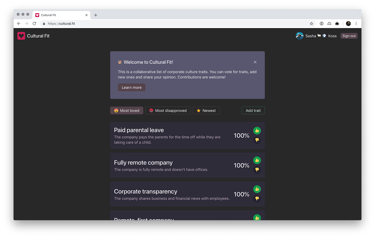Click the padlock icon in the address bar
This screenshot has height=238, width=375.
[44, 23]
